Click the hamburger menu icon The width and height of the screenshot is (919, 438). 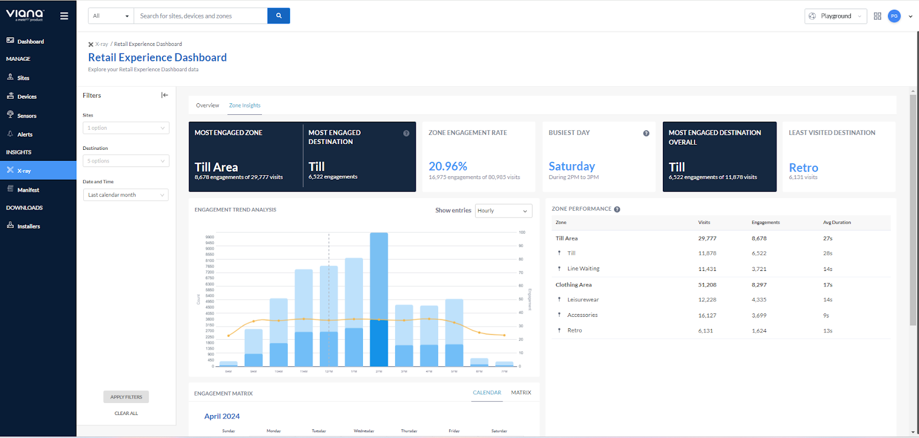pyautogui.click(x=64, y=16)
